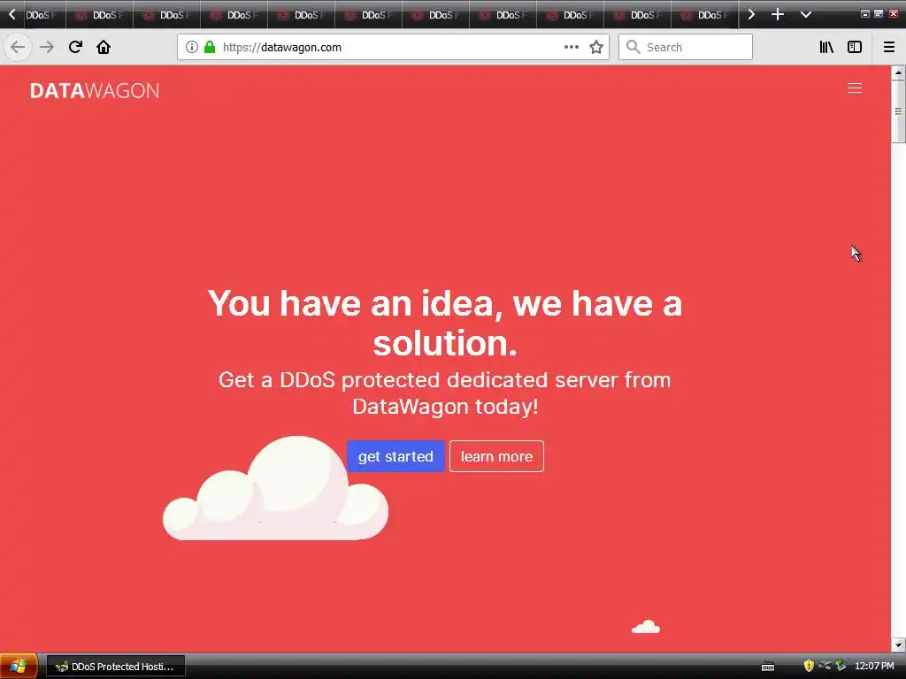
Task: Open the Firefox application hamburger menu
Action: 889,47
